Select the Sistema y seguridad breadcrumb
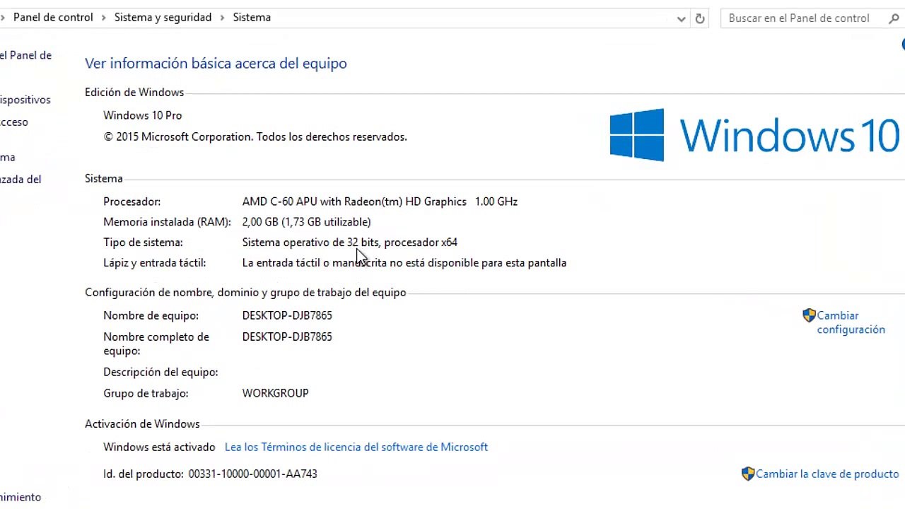Image resolution: width=905 pixels, height=509 pixels. [x=163, y=18]
